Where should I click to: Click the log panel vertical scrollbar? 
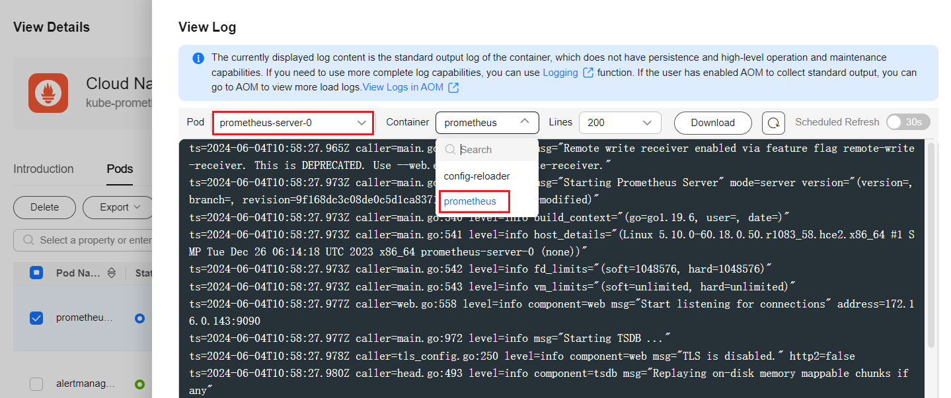click(931, 244)
